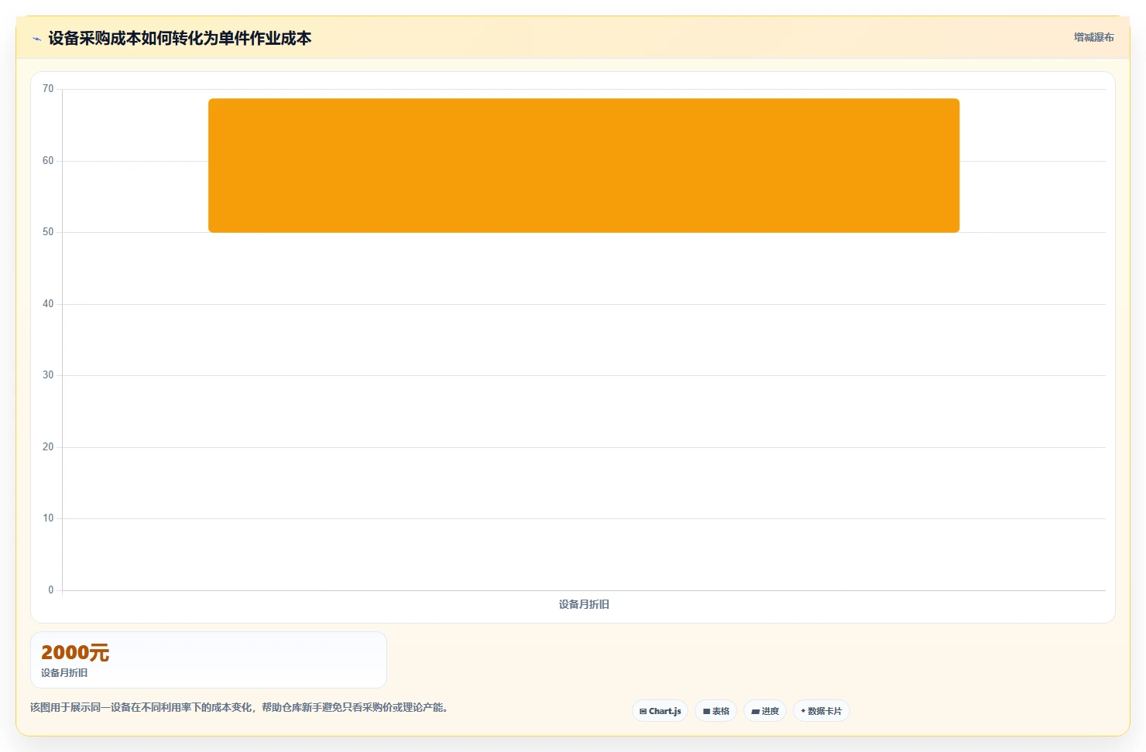The width and height of the screenshot is (1146, 752).
Task: Click the 表格 tag chip
Action: click(716, 711)
